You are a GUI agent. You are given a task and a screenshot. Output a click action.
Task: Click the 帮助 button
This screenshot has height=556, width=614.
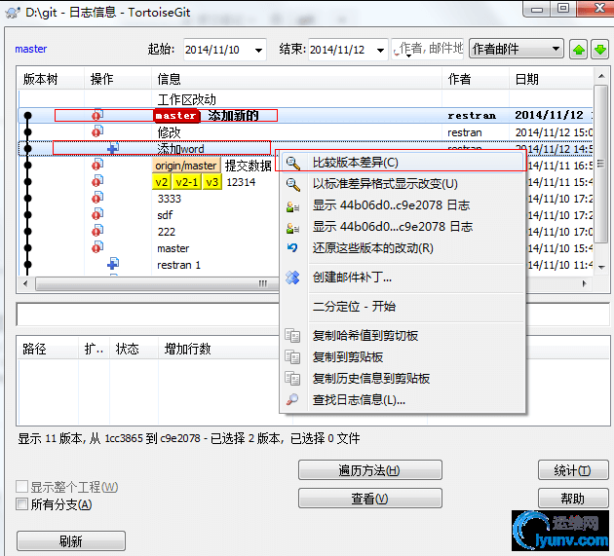573,499
